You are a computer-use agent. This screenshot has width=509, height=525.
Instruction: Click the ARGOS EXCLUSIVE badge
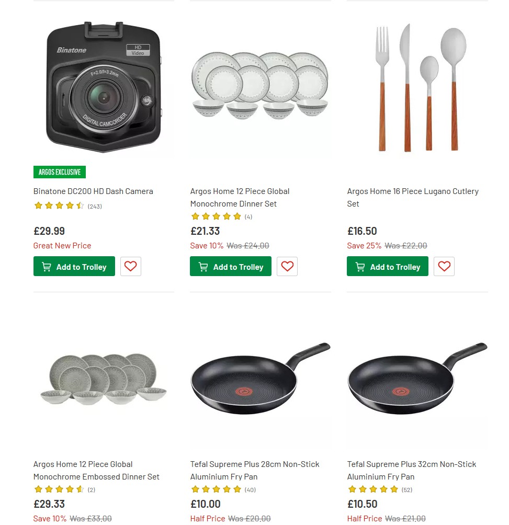click(59, 172)
